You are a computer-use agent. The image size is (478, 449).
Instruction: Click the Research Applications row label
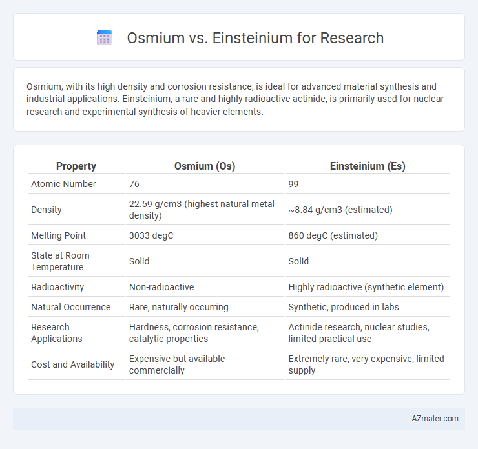coord(57,333)
